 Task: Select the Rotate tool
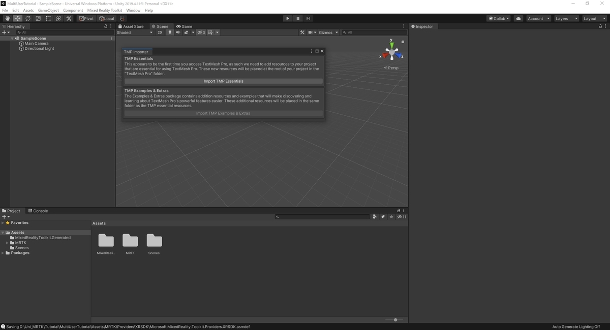click(27, 19)
